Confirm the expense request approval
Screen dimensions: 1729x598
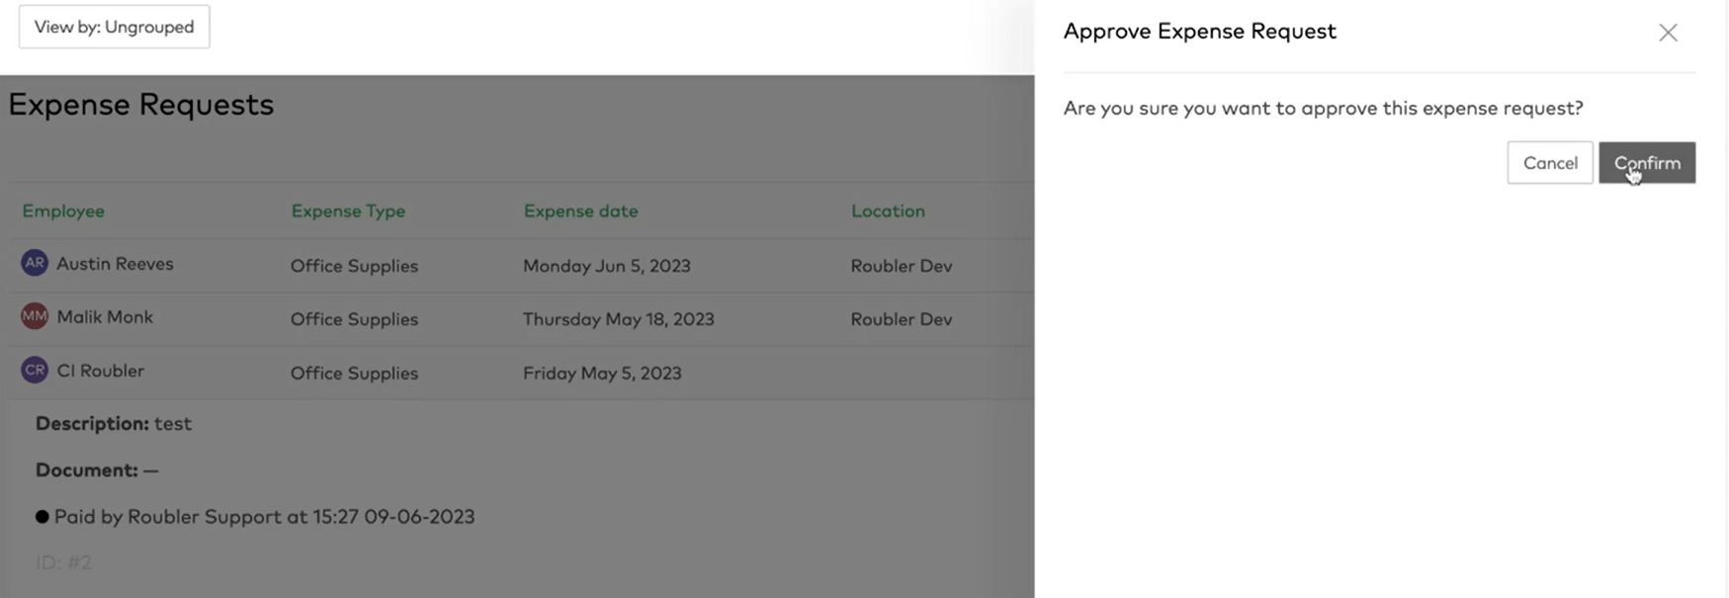point(1646,163)
